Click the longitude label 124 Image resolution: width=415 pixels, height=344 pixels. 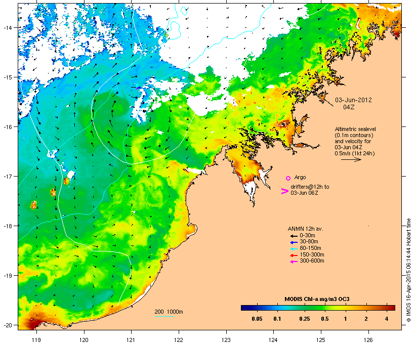click(x=273, y=340)
